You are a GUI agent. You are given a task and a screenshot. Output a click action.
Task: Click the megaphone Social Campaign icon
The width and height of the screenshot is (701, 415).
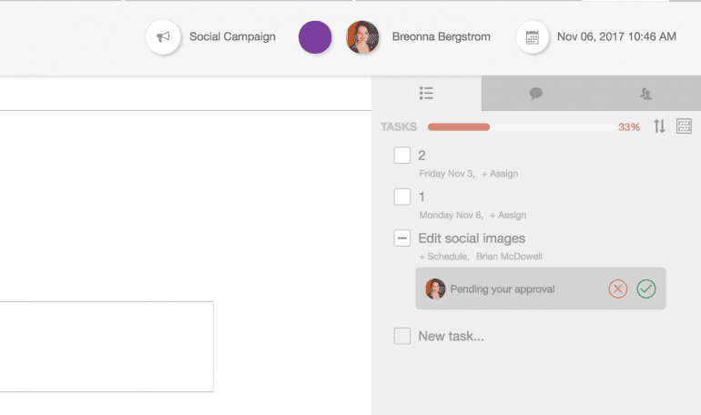(x=164, y=37)
